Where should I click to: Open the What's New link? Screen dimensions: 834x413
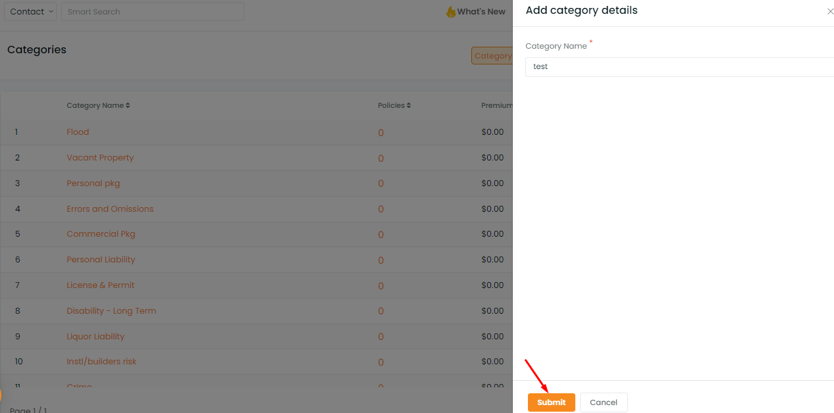tap(481, 12)
